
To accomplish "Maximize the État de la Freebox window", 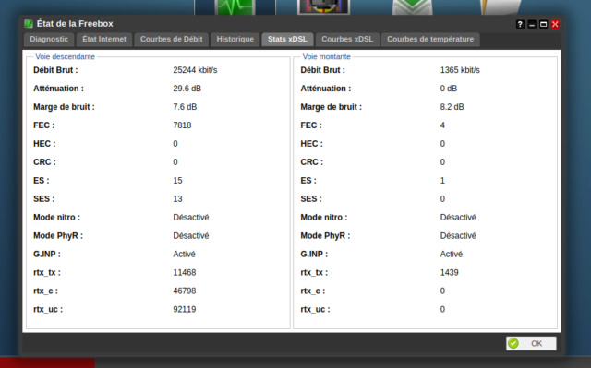I will (x=544, y=25).
